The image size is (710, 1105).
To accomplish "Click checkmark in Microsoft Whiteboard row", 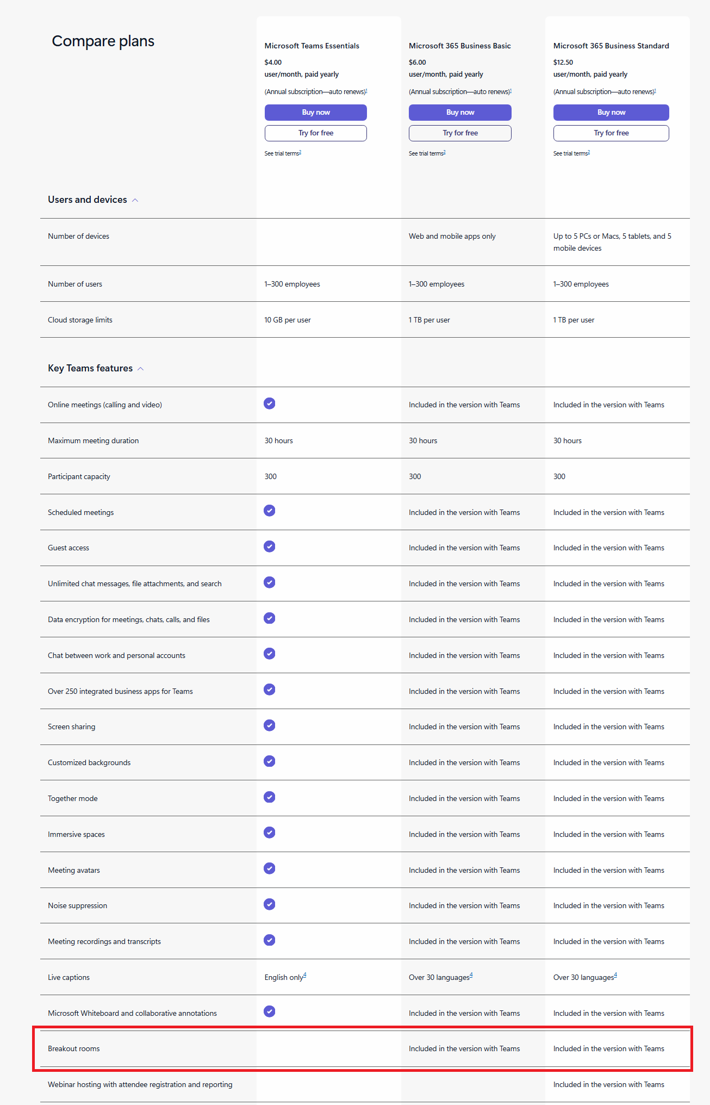I will coord(269,1011).
